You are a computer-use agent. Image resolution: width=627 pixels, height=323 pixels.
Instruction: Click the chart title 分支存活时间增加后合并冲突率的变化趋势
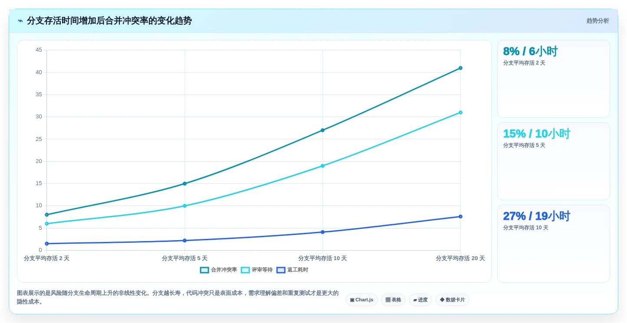point(109,21)
